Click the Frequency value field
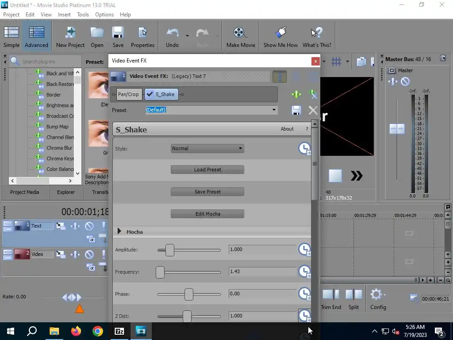Image resolution: width=453 pixels, height=340 pixels. click(262, 271)
